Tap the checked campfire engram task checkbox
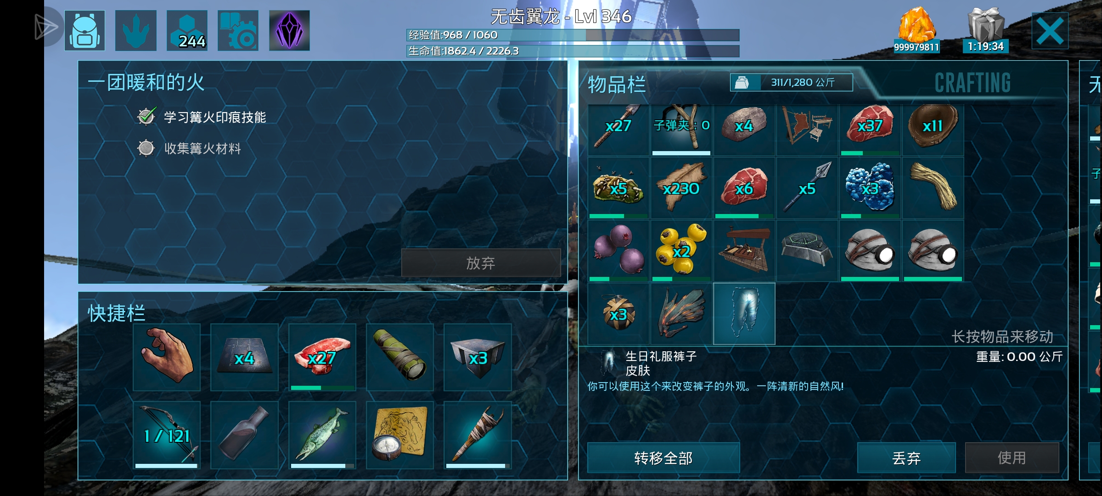The height and width of the screenshot is (496, 1102). 146,117
